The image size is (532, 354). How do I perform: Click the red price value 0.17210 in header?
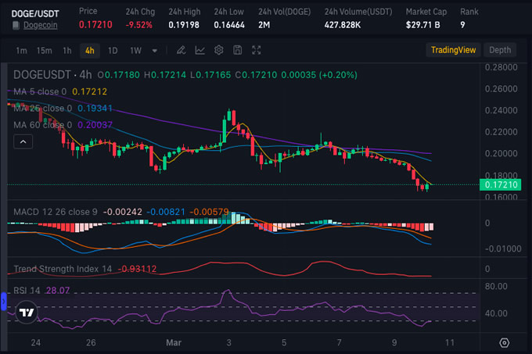[x=95, y=25]
